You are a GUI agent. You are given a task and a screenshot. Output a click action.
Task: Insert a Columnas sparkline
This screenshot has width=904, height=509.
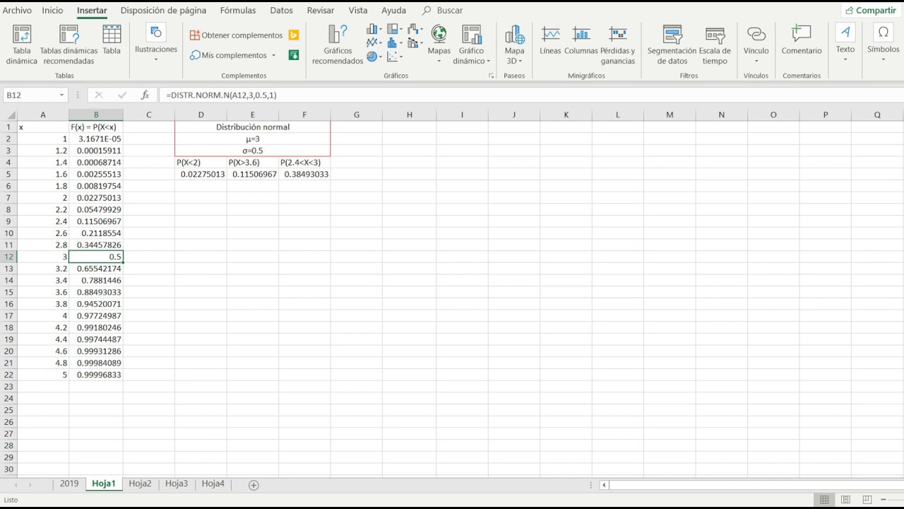point(581,40)
